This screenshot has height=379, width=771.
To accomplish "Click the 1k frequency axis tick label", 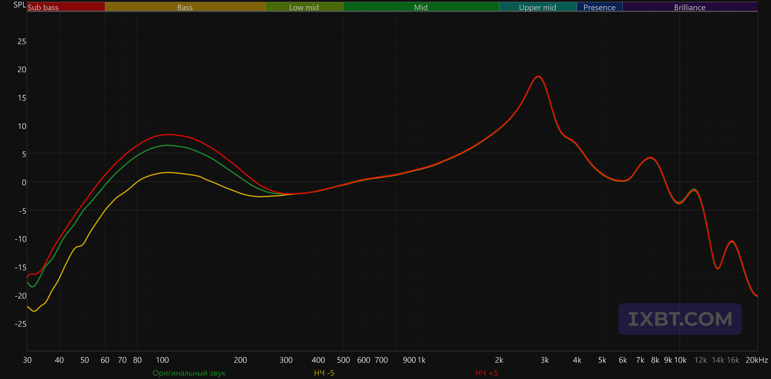I will click(421, 360).
